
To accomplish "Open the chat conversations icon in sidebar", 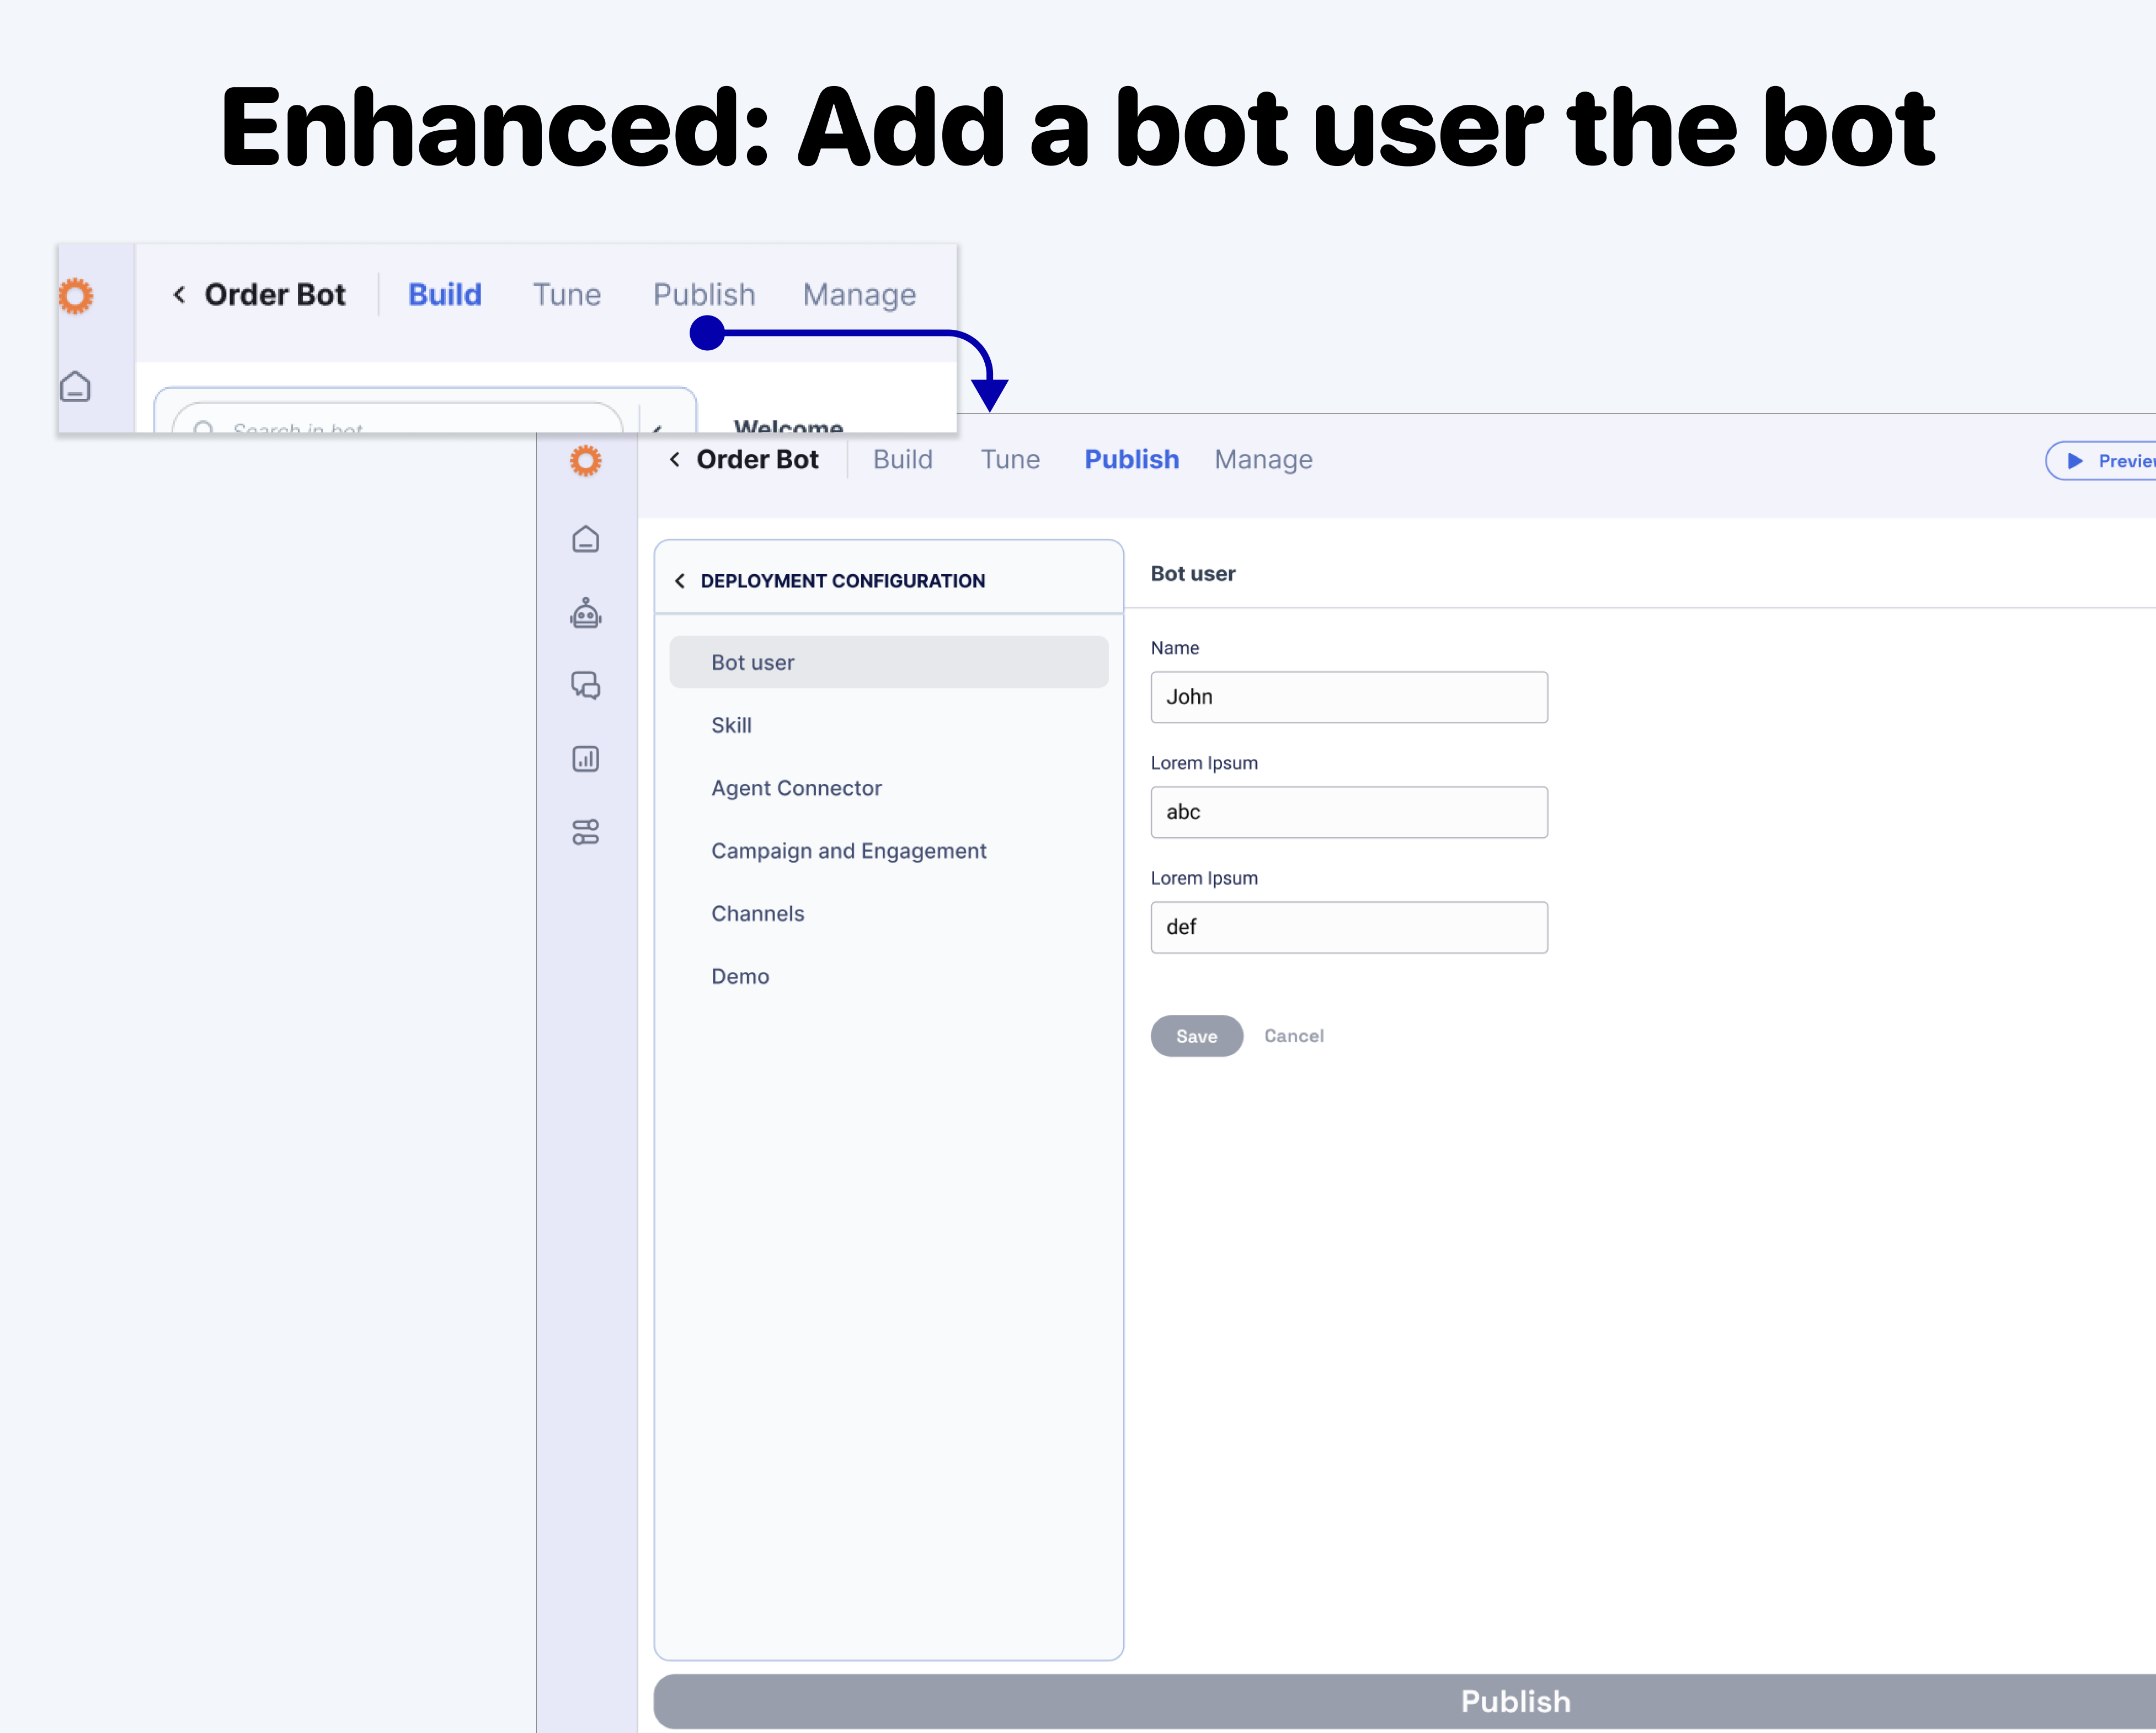I will pyautogui.click(x=586, y=685).
